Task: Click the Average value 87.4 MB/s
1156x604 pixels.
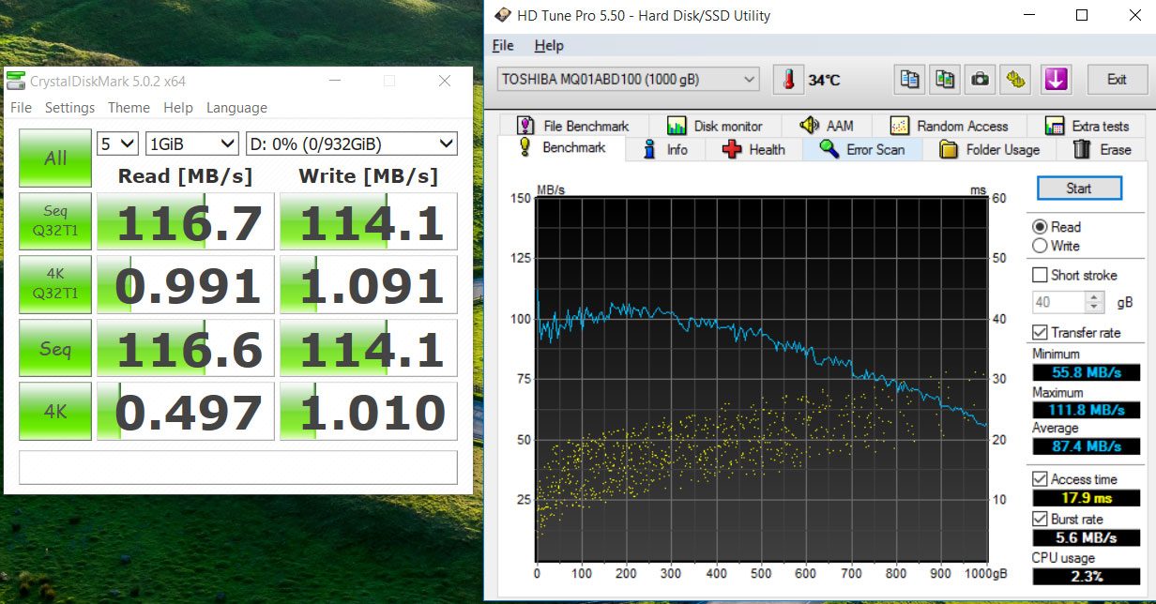Action: pyautogui.click(x=1086, y=445)
